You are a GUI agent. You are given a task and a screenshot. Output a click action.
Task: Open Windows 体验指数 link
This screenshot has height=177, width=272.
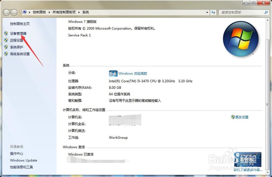133,73
